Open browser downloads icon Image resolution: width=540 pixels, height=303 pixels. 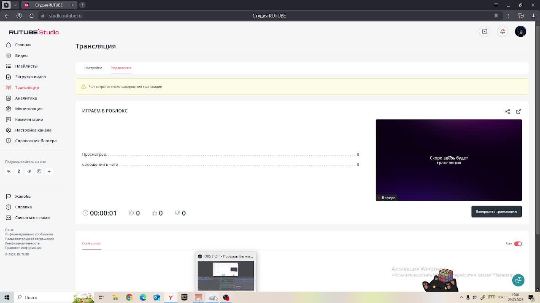tap(534, 16)
